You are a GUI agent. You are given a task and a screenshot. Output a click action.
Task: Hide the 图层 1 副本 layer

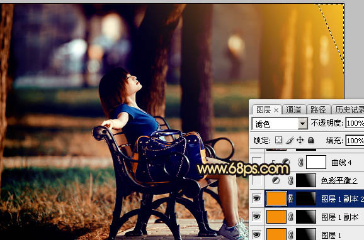pos(256,217)
